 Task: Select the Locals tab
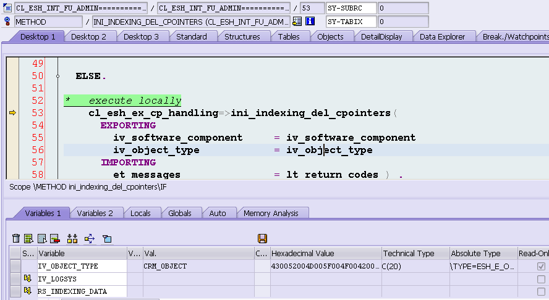pos(140,214)
